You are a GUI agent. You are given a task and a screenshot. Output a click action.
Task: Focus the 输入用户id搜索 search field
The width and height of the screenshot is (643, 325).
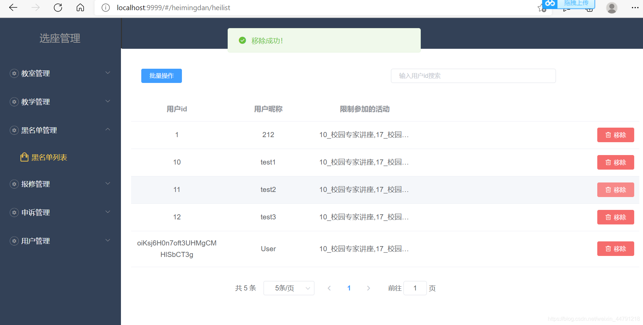tap(473, 76)
